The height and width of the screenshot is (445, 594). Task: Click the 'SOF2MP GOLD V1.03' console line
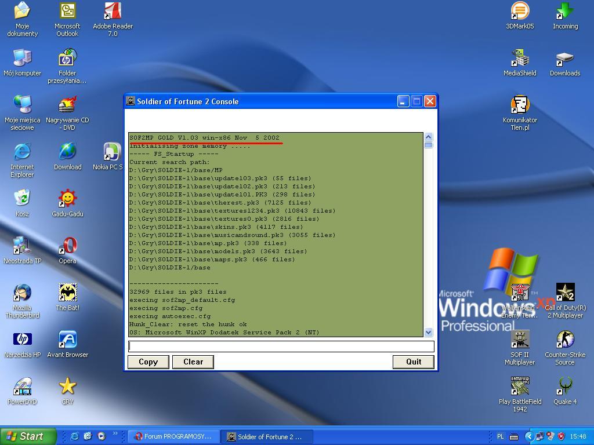coord(204,138)
